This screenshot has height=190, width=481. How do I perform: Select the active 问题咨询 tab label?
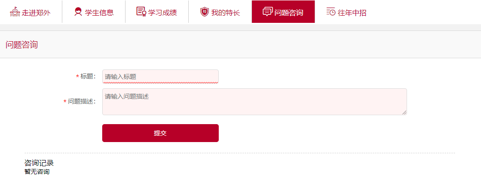point(289,13)
